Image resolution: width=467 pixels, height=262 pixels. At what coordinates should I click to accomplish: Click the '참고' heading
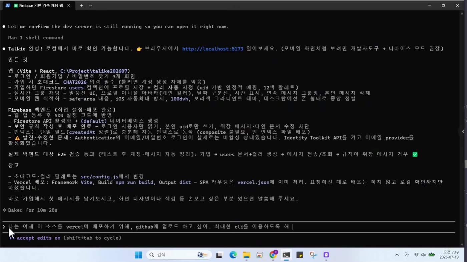[x=14, y=165]
